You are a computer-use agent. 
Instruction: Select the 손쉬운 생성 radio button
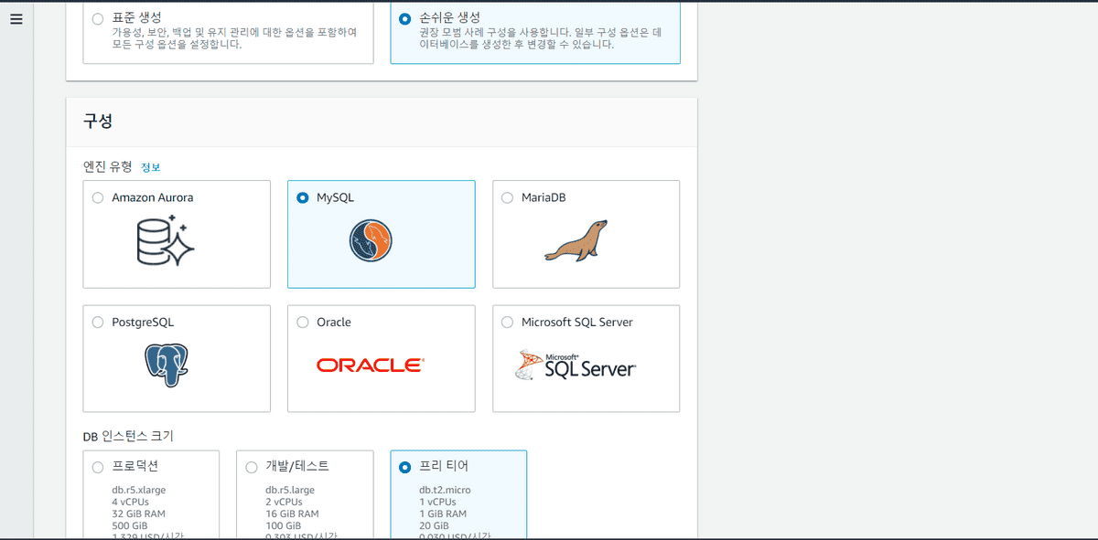405,18
